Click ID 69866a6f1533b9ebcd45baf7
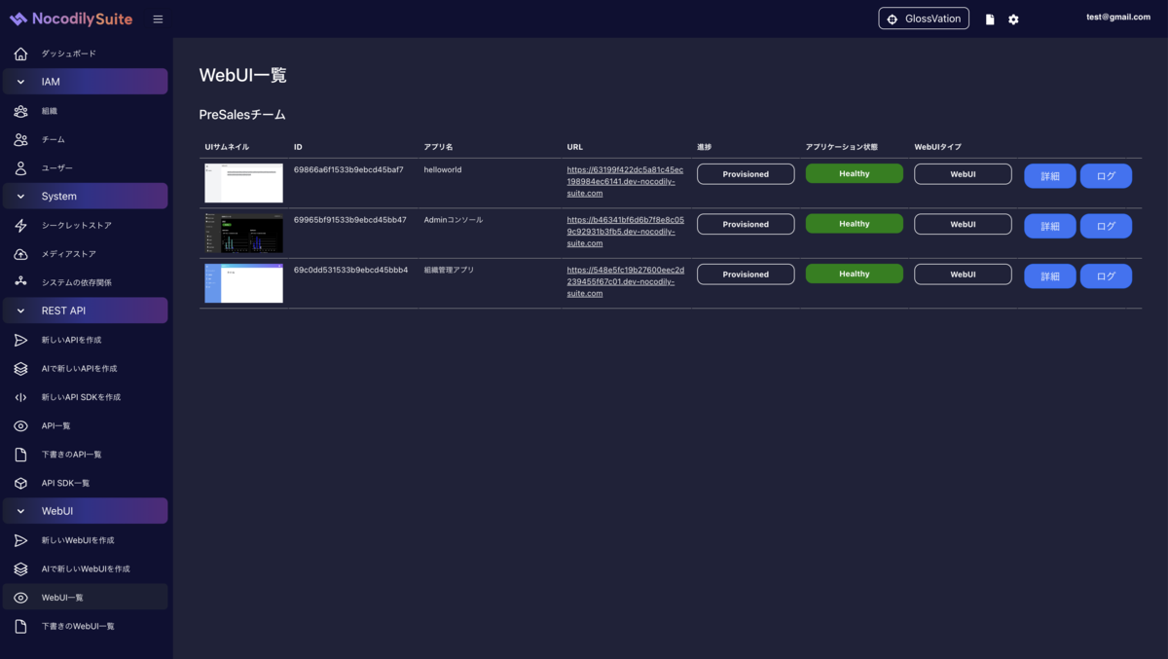 (348, 169)
